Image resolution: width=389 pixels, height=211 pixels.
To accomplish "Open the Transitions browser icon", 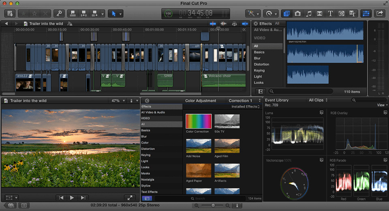I will tap(320, 13).
